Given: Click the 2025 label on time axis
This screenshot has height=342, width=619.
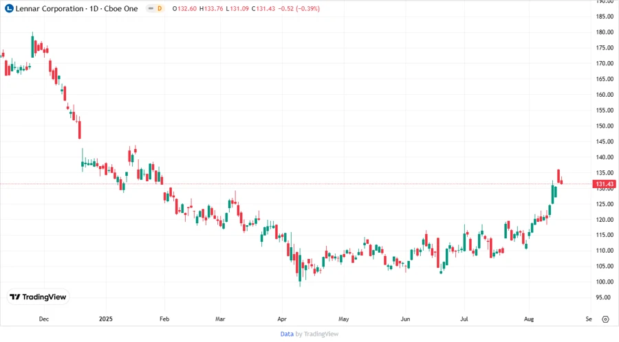Looking at the screenshot, I should [x=105, y=319].
